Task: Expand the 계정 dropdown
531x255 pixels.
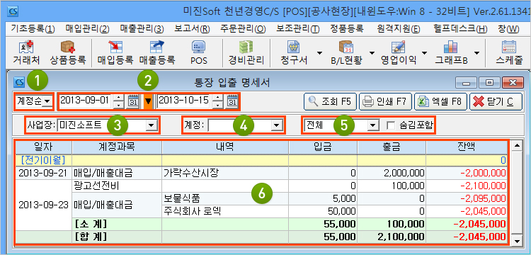Action: (x=276, y=125)
